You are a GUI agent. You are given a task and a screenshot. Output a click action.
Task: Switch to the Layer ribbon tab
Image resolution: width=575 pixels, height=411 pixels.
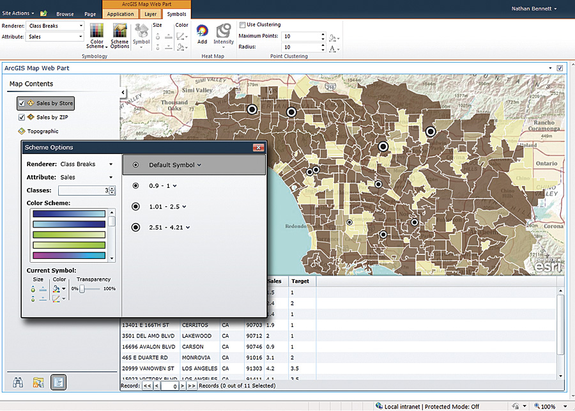point(150,14)
